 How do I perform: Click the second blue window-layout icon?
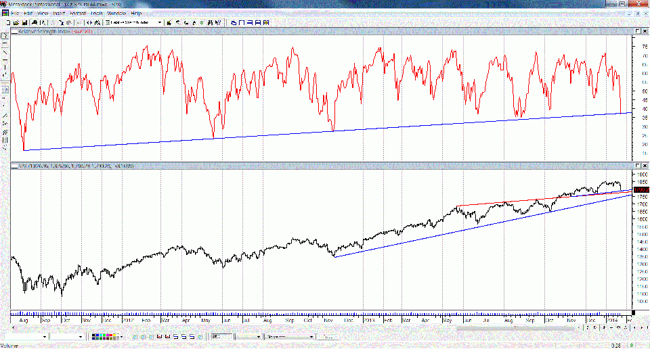[242, 23]
